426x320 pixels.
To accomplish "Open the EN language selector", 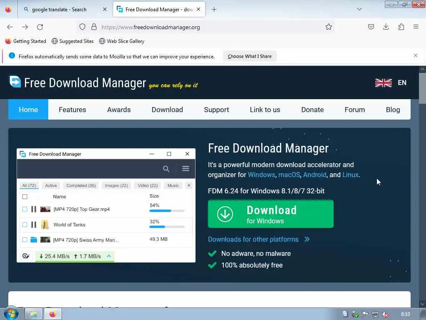I will click(402, 83).
